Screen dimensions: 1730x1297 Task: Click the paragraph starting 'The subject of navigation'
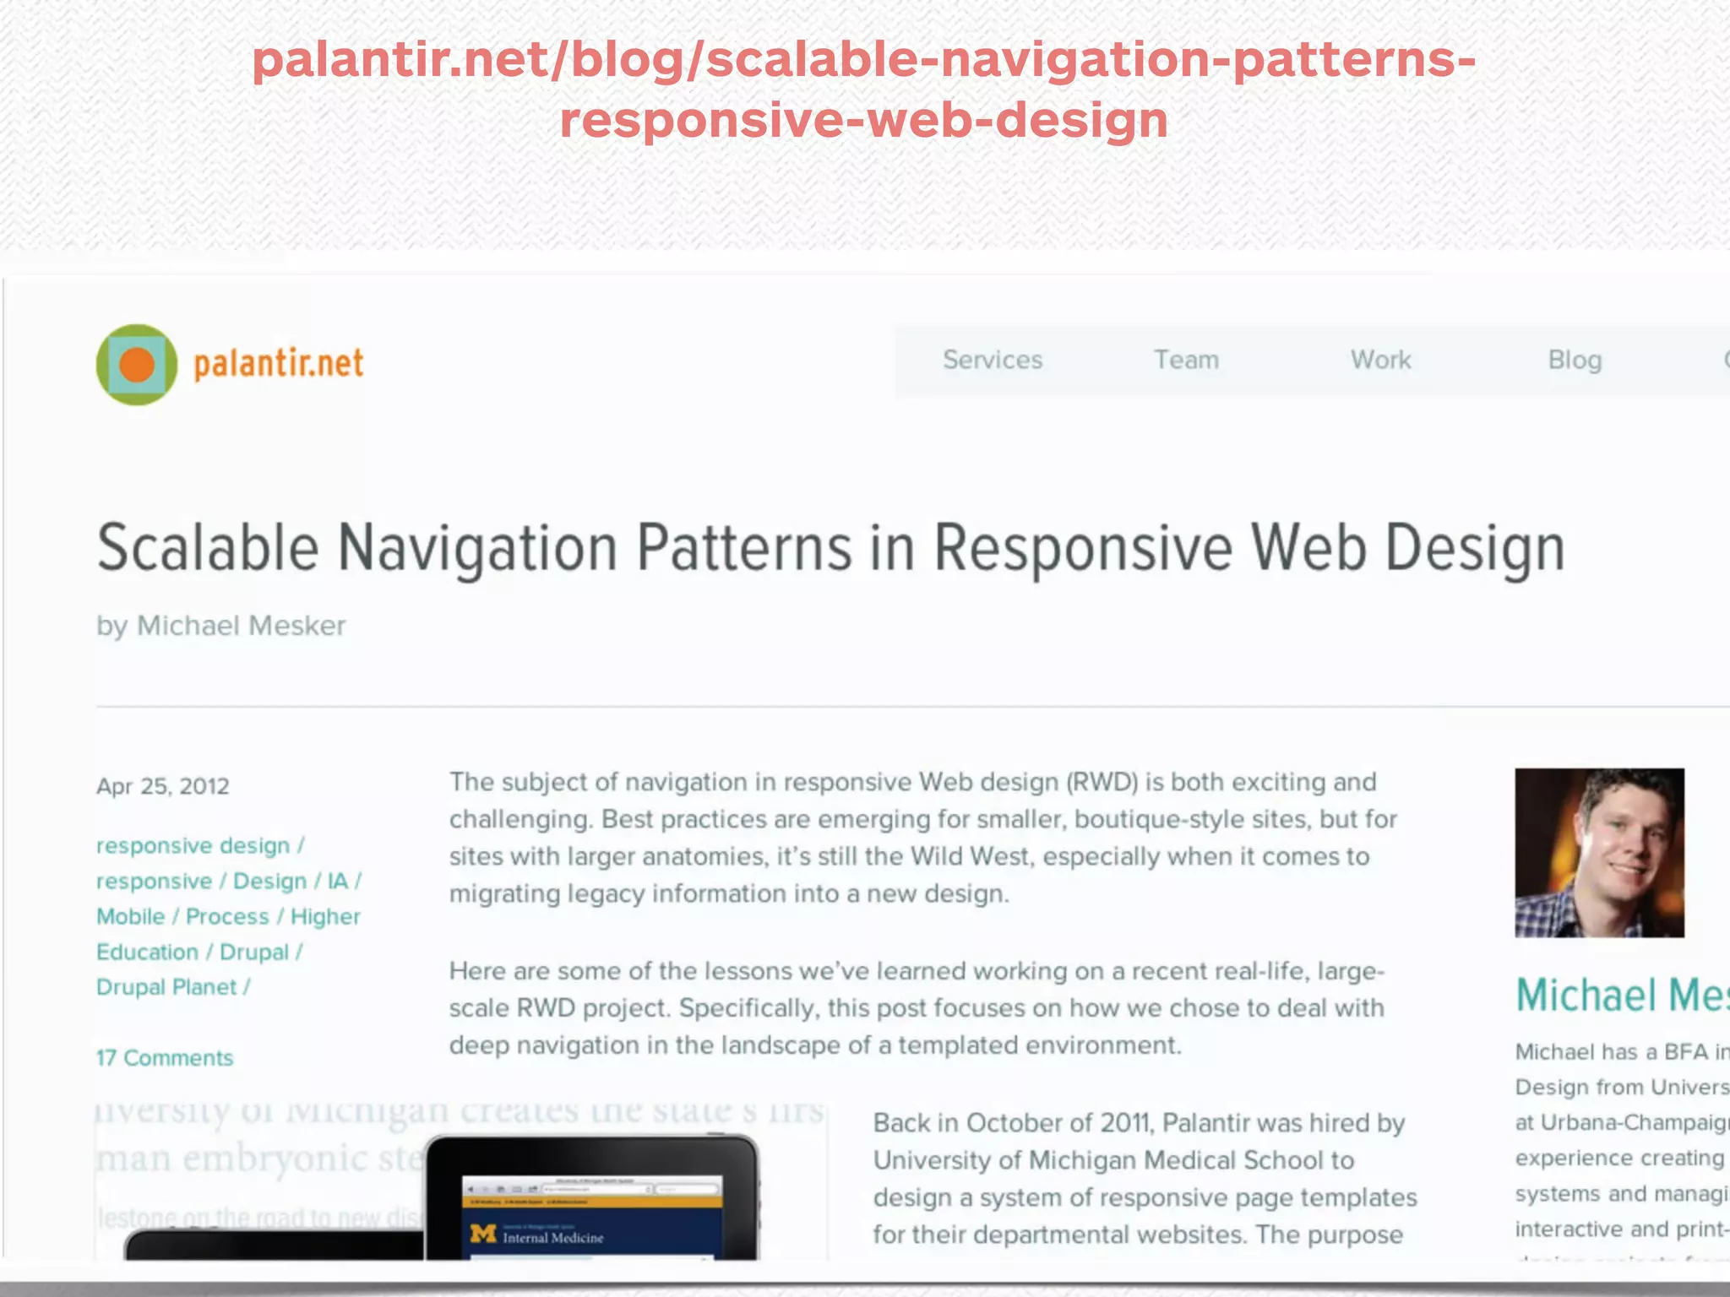coord(922,838)
